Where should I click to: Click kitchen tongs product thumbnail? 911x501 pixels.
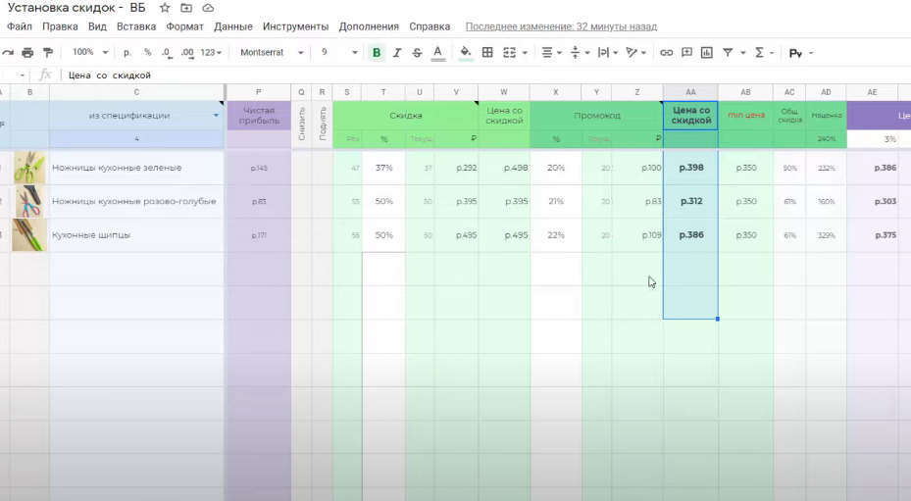point(29,234)
